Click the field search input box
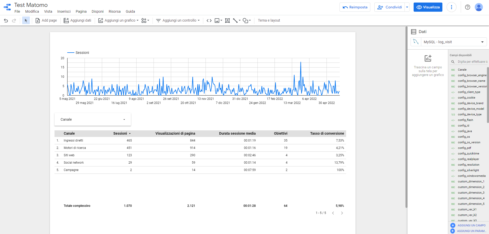 click(x=472, y=62)
